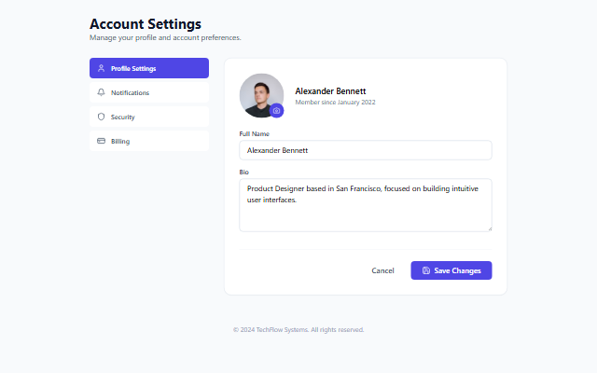
Task: Click Alexander Bennett's profile photo
Action: [x=261, y=95]
